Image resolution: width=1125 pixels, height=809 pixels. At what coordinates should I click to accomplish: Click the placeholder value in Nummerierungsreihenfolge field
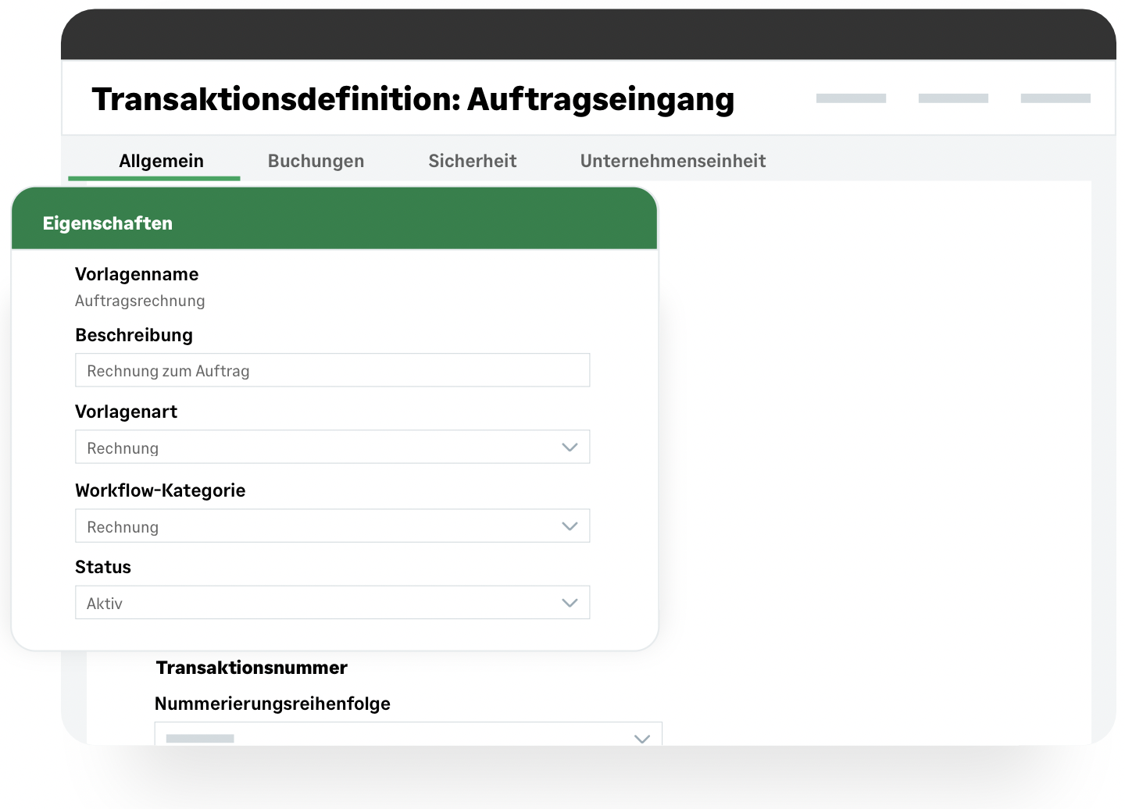click(x=200, y=738)
